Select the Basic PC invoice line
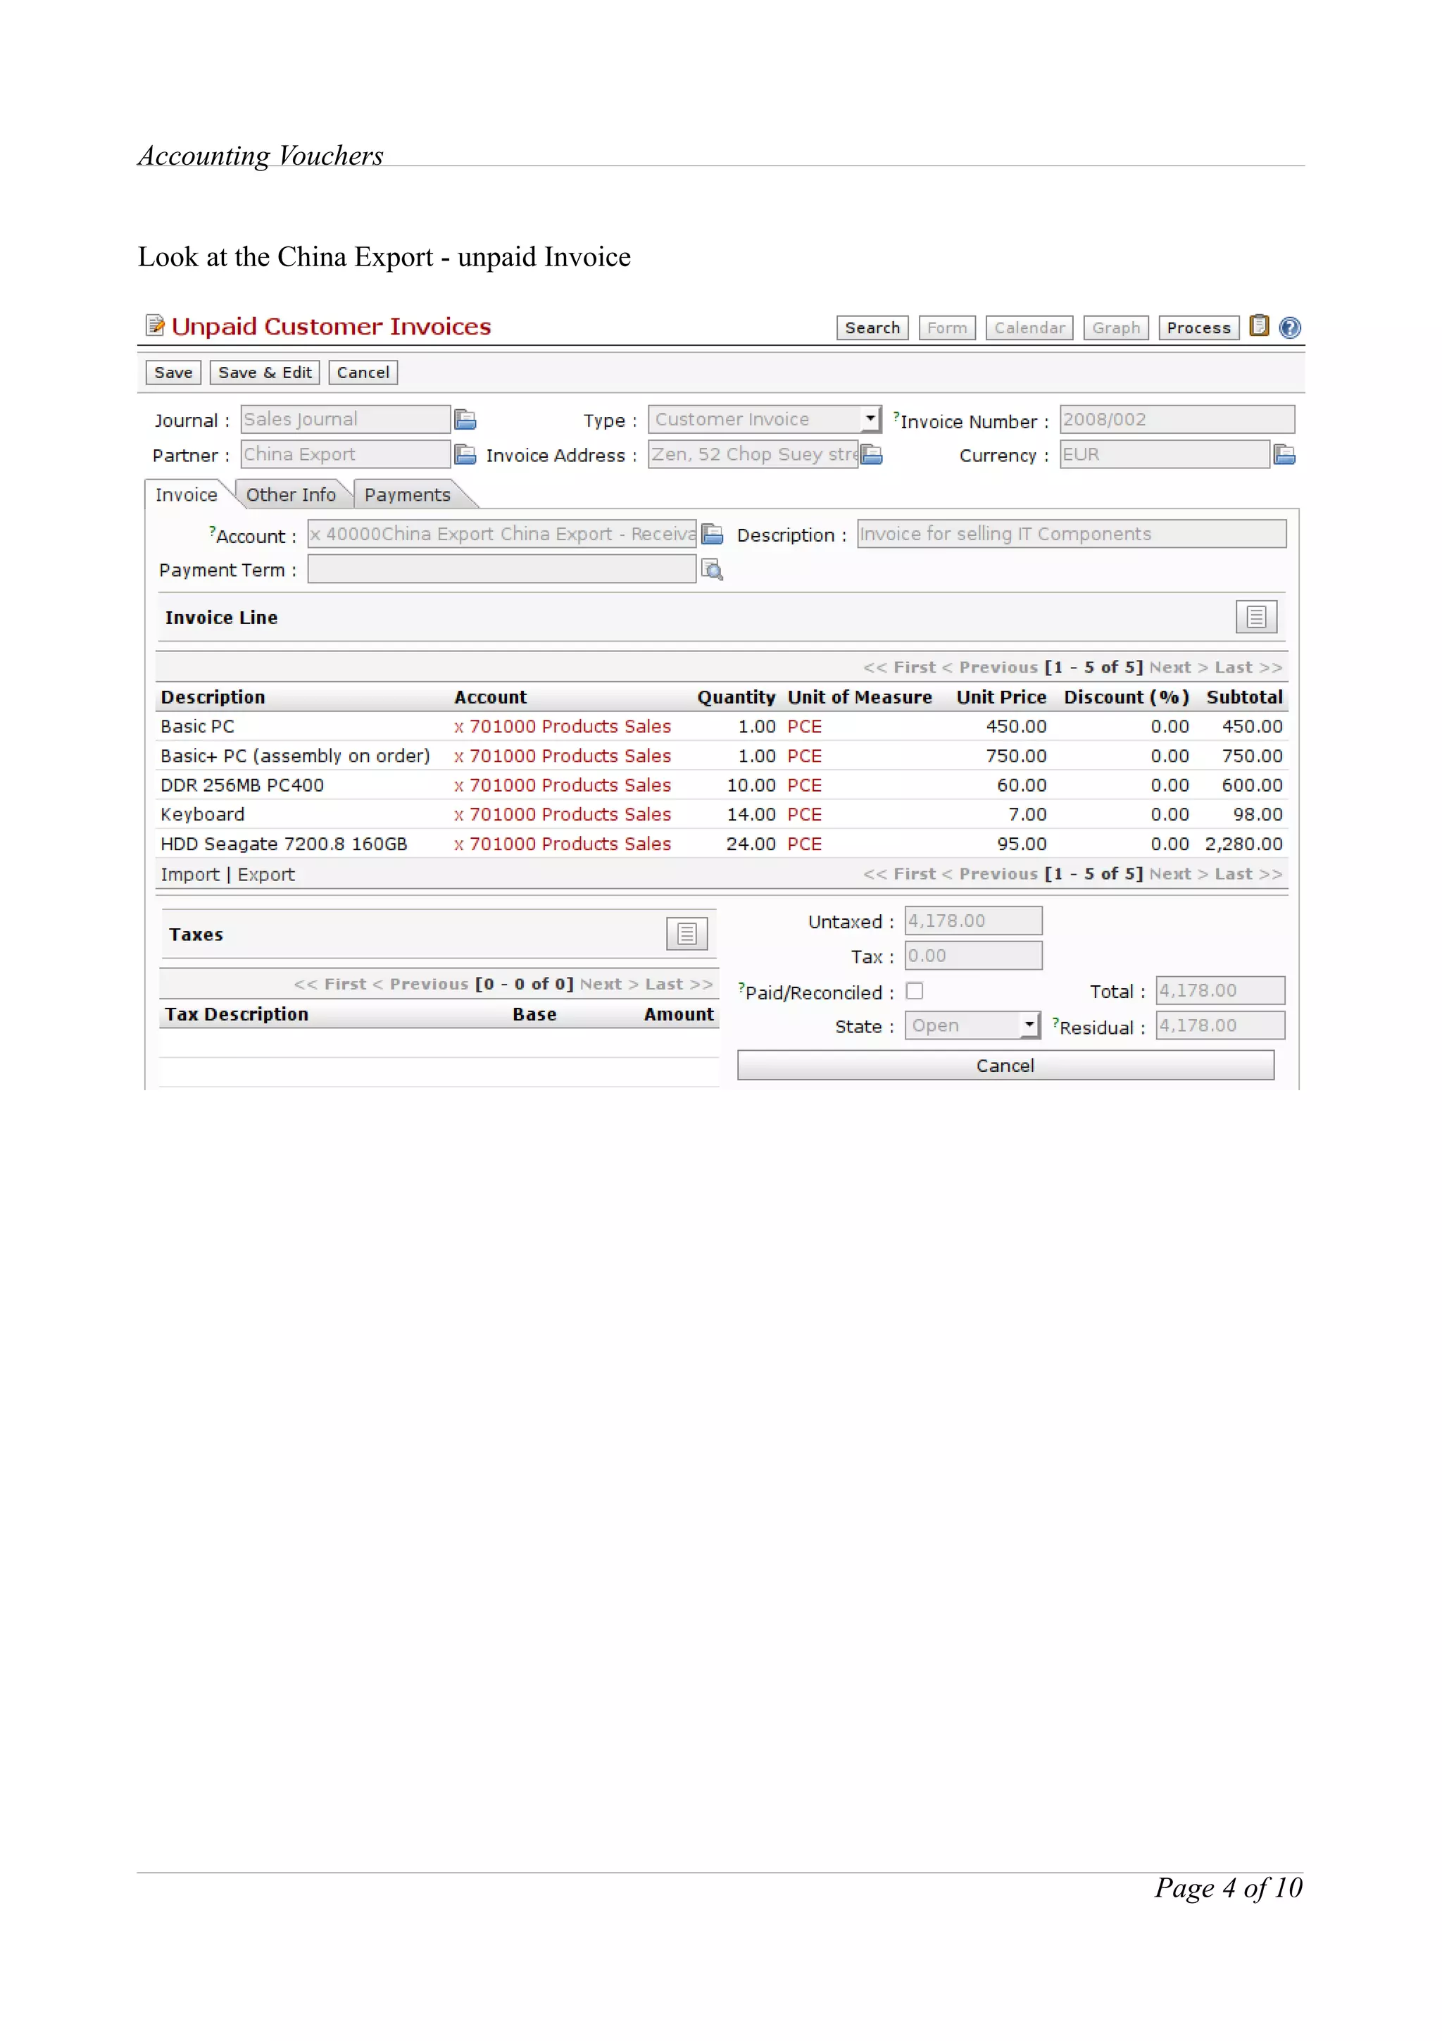Image resolution: width=1442 pixels, height=2041 pixels. (x=722, y=726)
